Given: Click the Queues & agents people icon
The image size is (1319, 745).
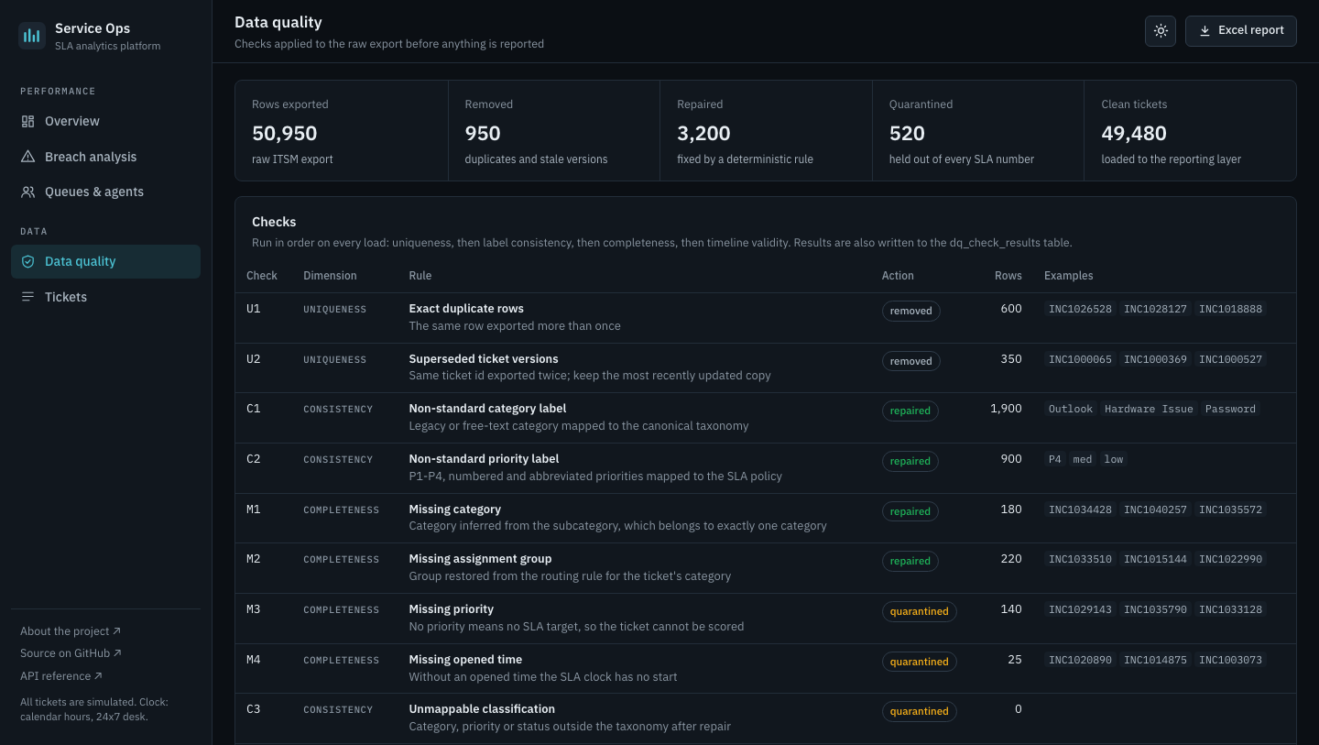Looking at the screenshot, I should point(27,192).
